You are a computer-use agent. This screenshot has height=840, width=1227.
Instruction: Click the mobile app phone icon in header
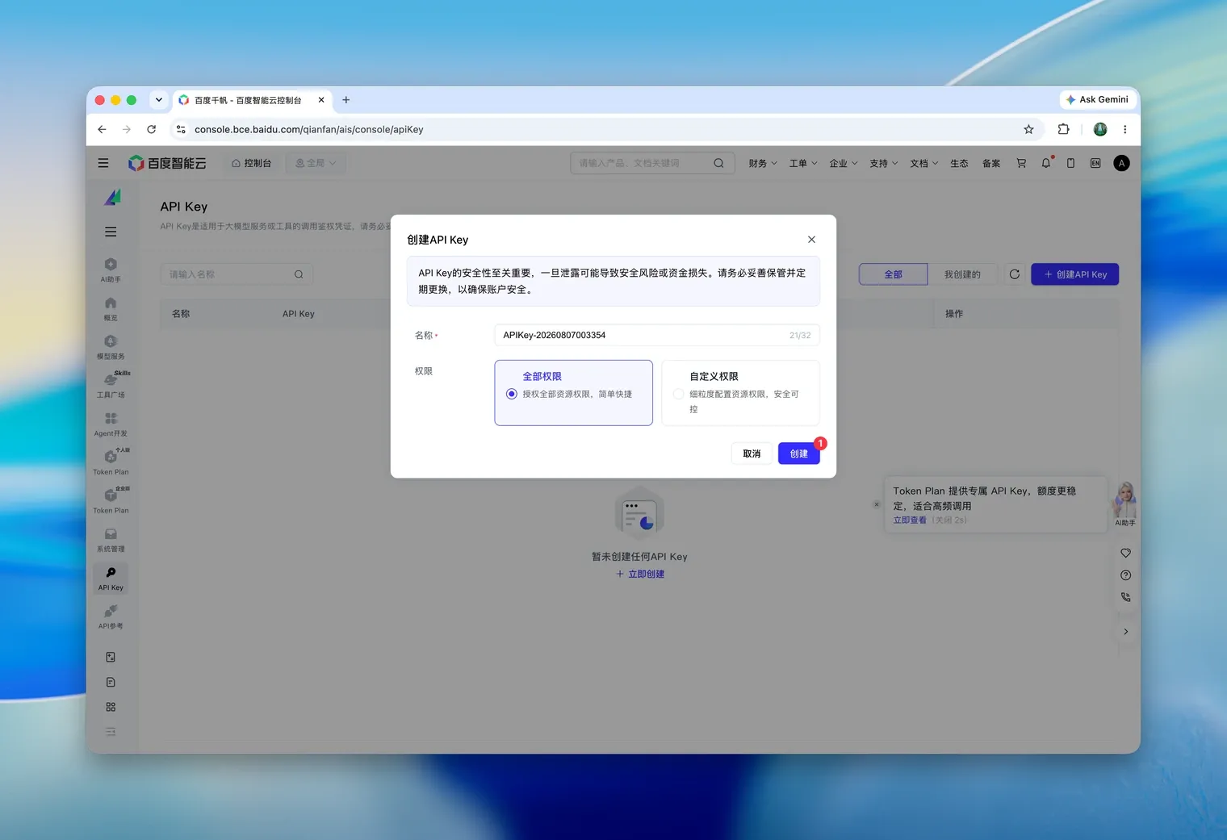pos(1070,163)
